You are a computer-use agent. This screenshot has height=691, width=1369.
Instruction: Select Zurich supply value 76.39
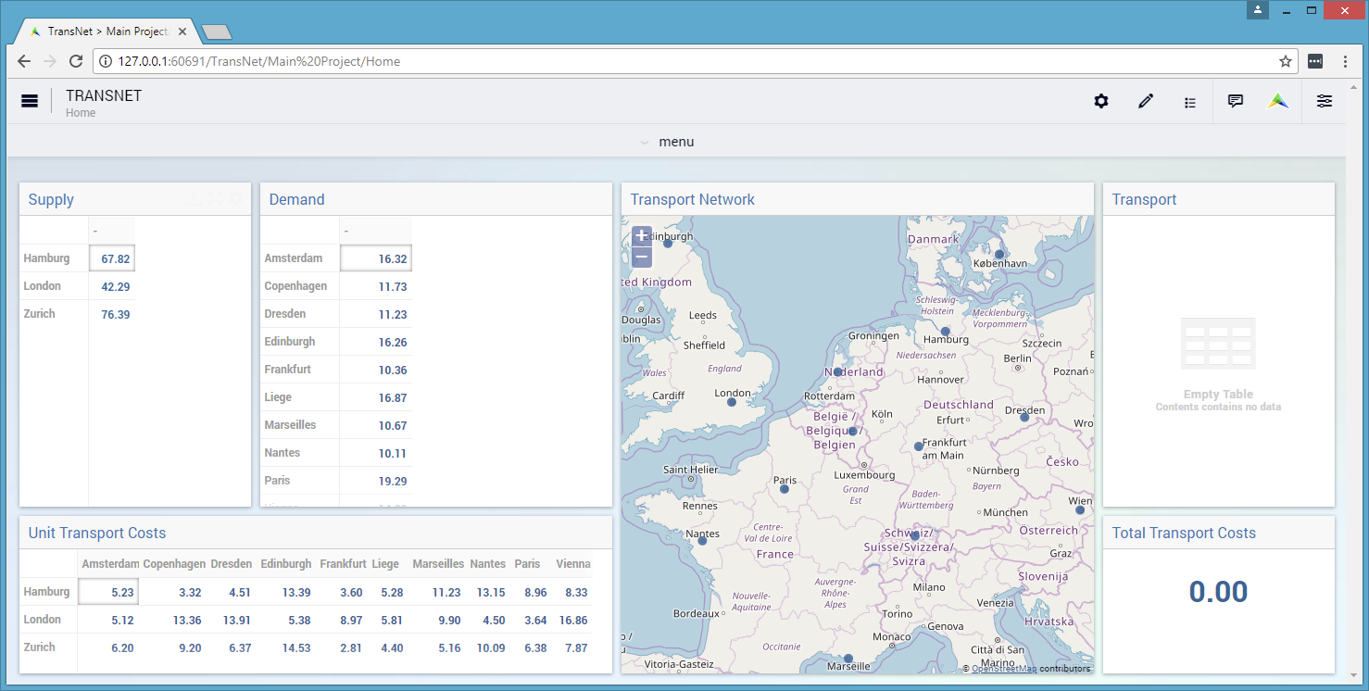click(112, 314)
